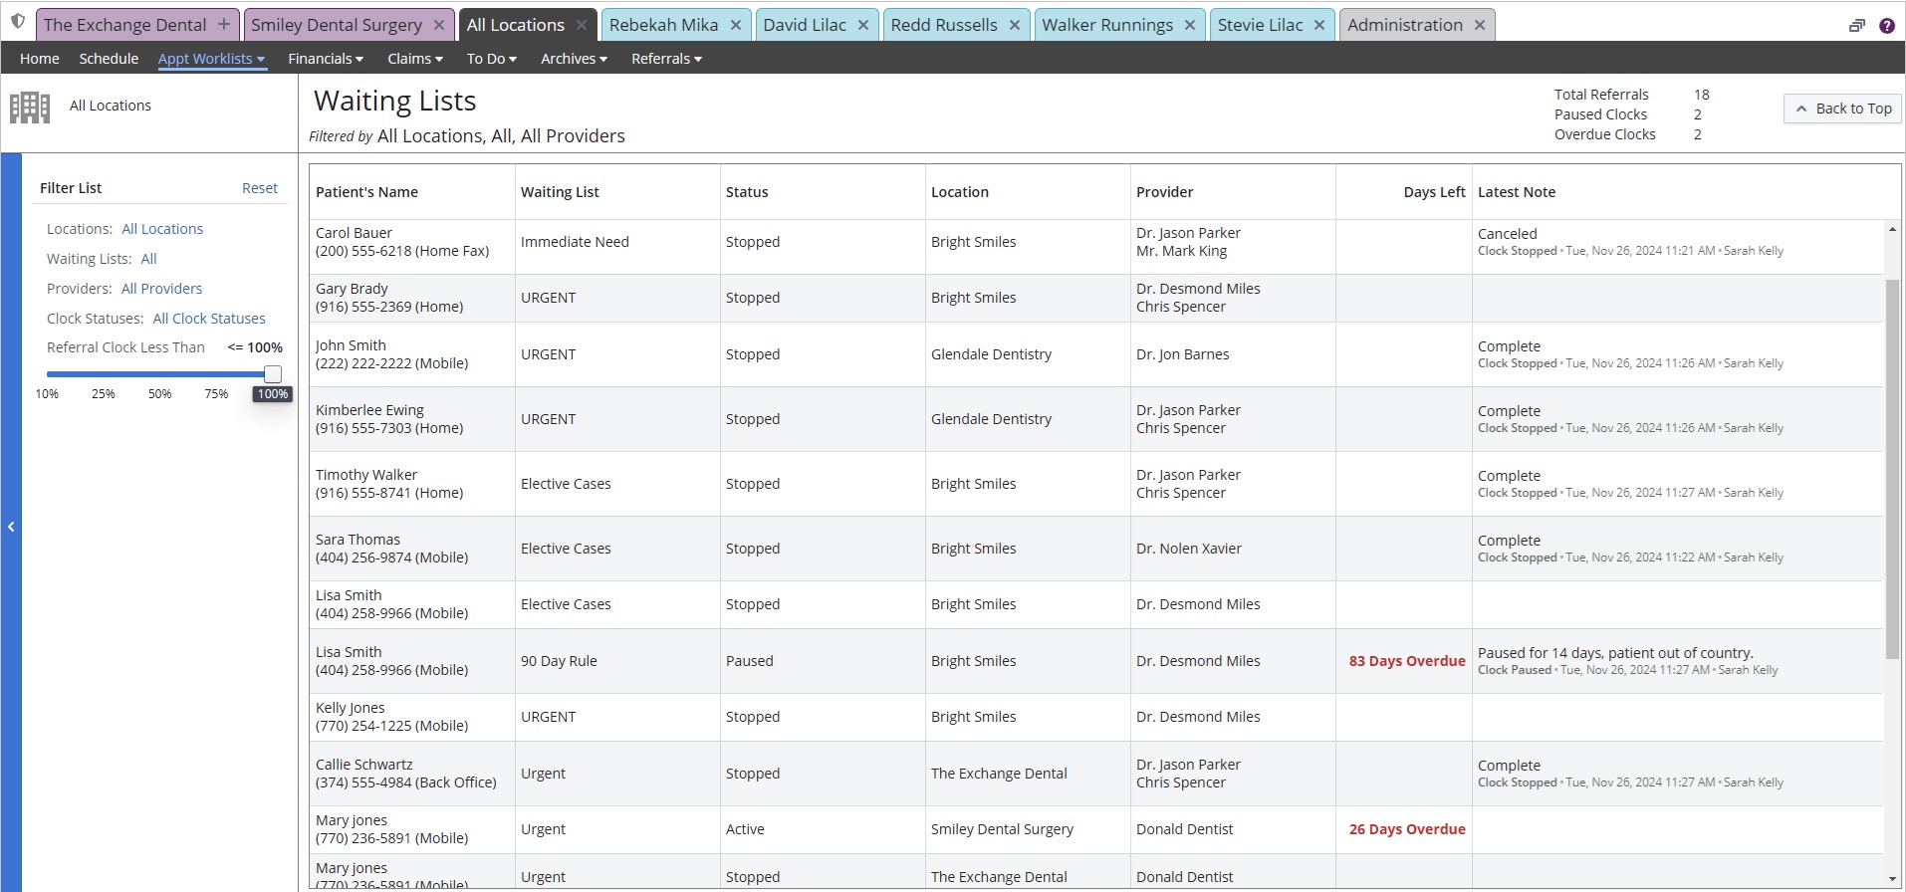Click the scroll up arrow in the table

1892,230
